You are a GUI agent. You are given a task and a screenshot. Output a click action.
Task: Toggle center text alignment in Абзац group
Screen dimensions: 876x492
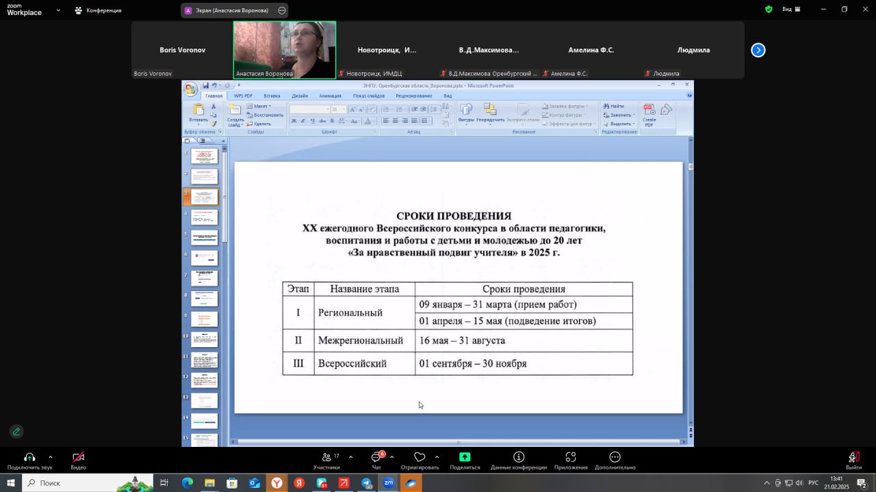point(395,121)
